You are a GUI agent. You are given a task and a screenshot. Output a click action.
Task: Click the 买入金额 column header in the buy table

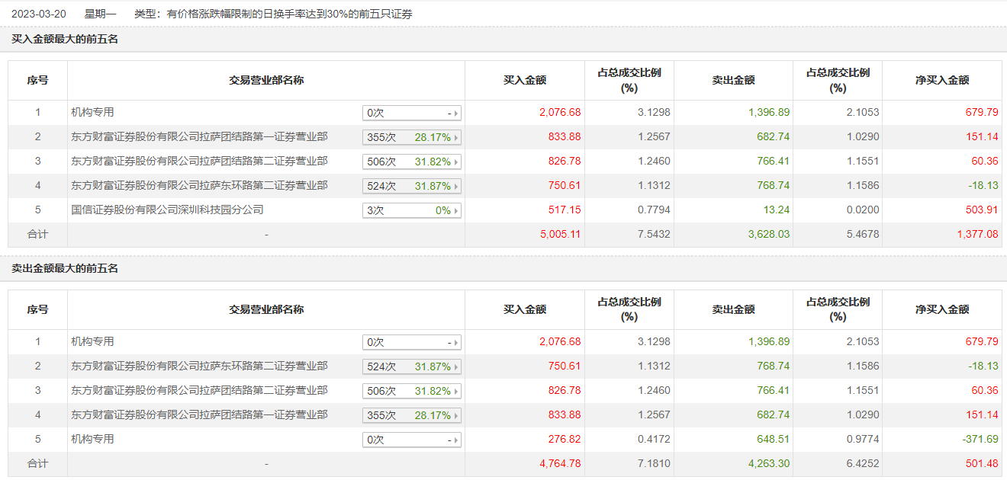pyautogui.click(x=525, y=80)
